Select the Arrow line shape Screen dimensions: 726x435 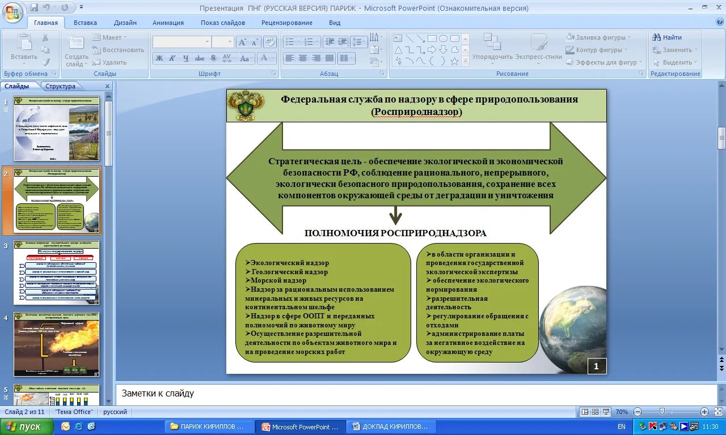[420, 39]
